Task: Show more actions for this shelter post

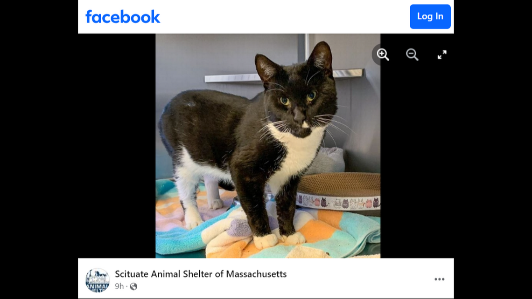Action: coord(440,279)
